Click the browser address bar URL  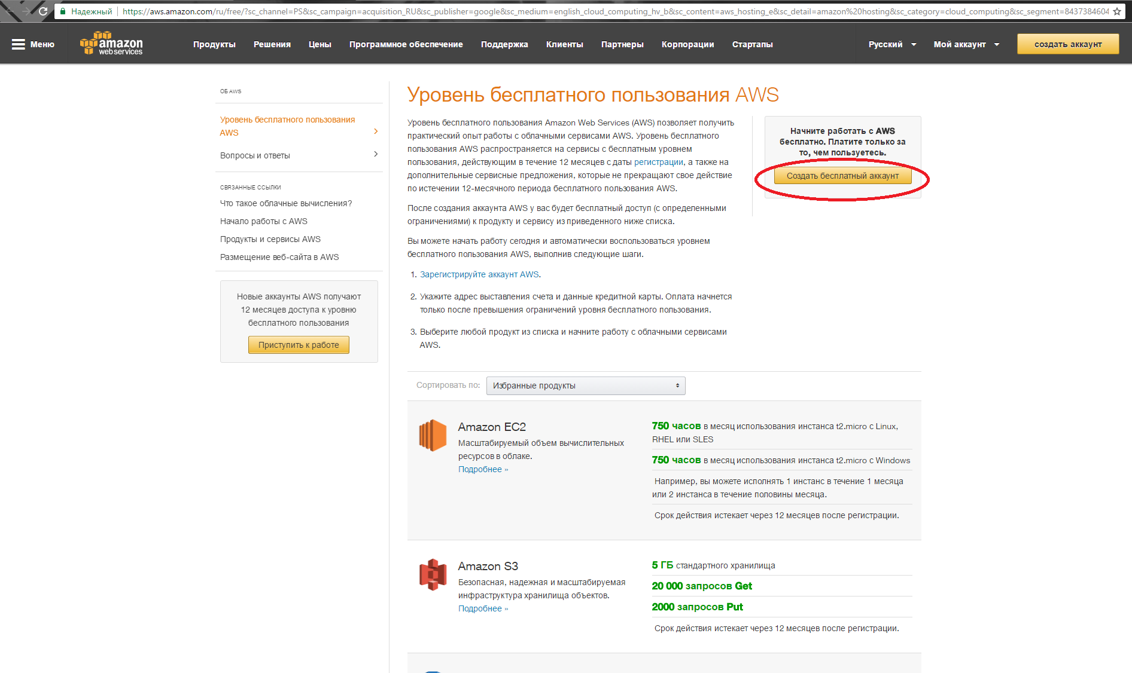615,11
